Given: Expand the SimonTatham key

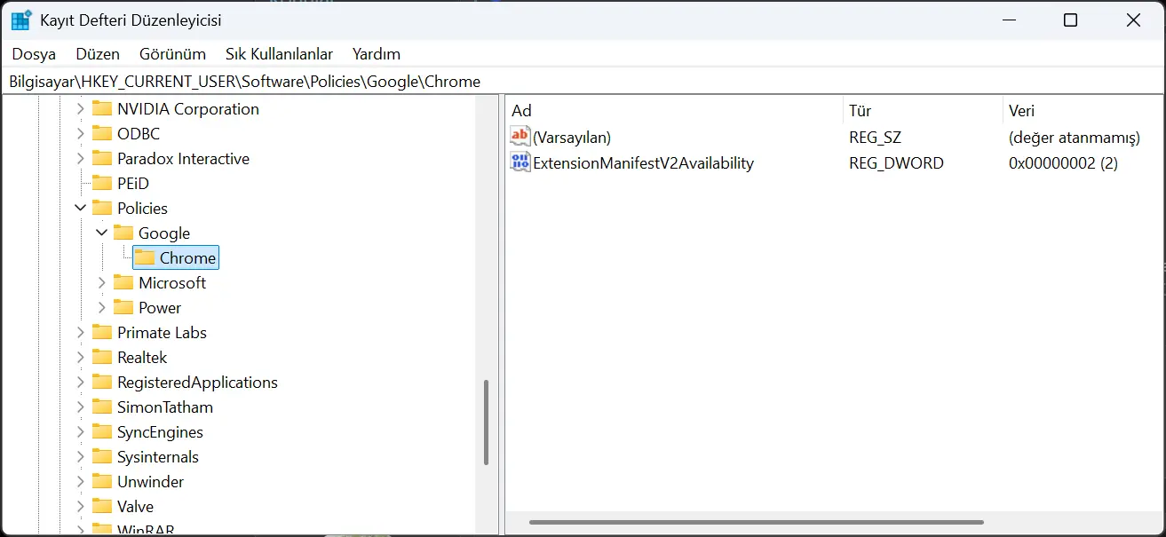Looking at the screenshot, I should [81, 407].
